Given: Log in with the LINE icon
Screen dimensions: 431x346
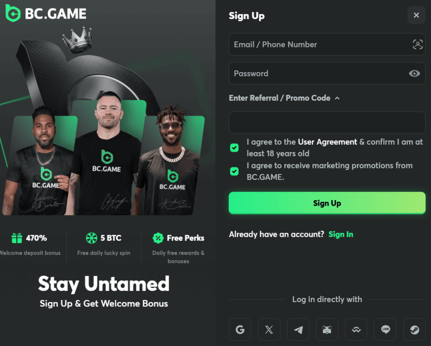Looking at the screenshot, I should point(386,330).
